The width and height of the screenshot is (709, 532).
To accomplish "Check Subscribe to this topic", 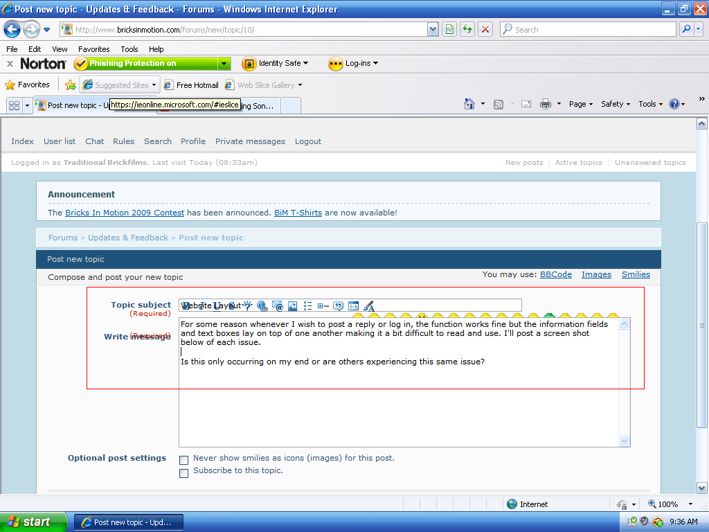I will [x=183, y=472].
